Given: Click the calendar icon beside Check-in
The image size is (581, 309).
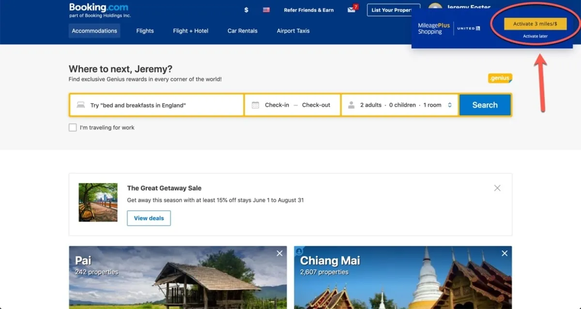Looking at the screenshot, I should click(x=255, y=105).
